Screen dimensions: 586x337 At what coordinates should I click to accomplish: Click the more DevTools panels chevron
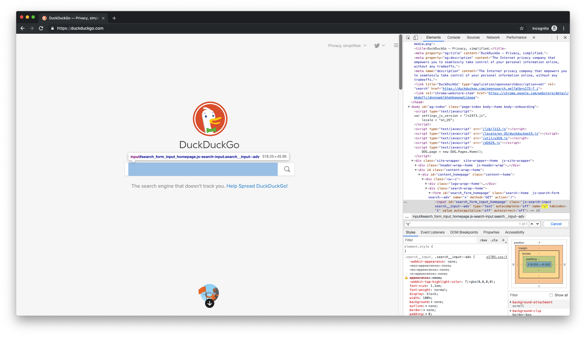pyautogui.click(x=534, y=37)
